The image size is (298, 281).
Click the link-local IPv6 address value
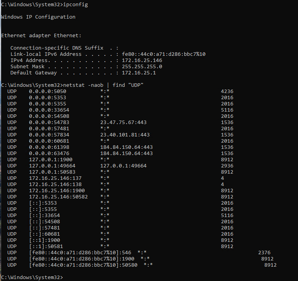click(163, 54)
